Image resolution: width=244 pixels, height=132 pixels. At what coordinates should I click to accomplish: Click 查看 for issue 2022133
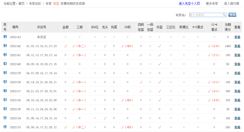pos(237,127)
